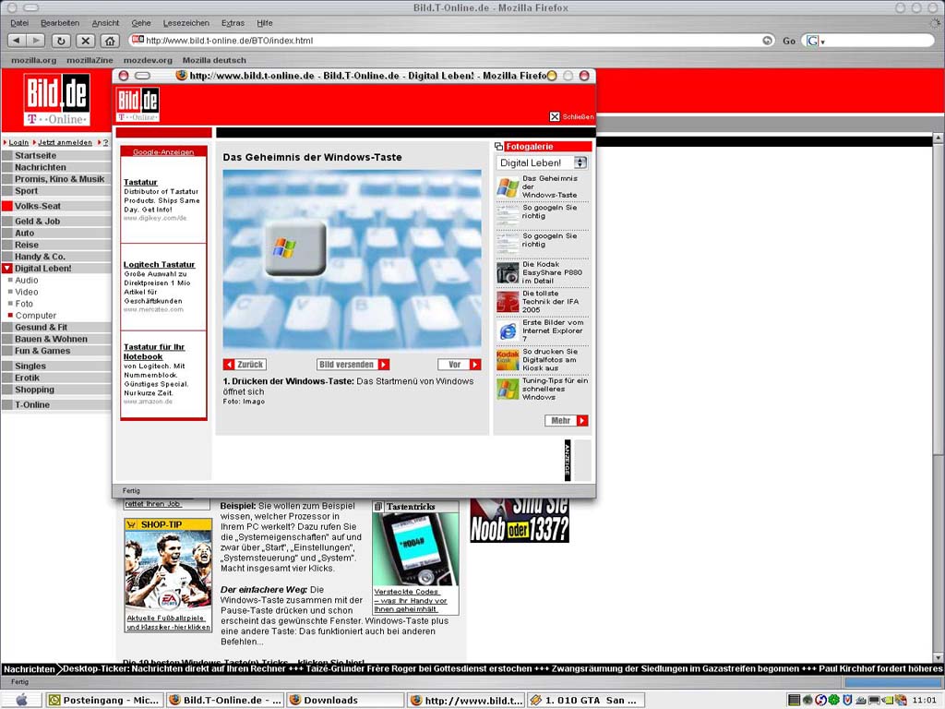Open the mozilla.org bookmark

34,60
